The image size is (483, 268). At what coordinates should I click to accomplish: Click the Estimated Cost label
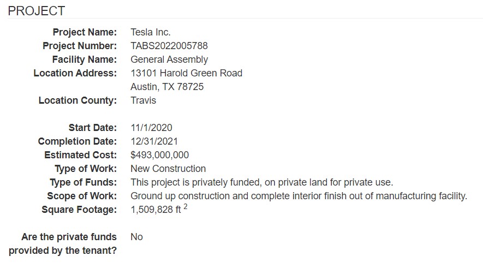point(81,155)
